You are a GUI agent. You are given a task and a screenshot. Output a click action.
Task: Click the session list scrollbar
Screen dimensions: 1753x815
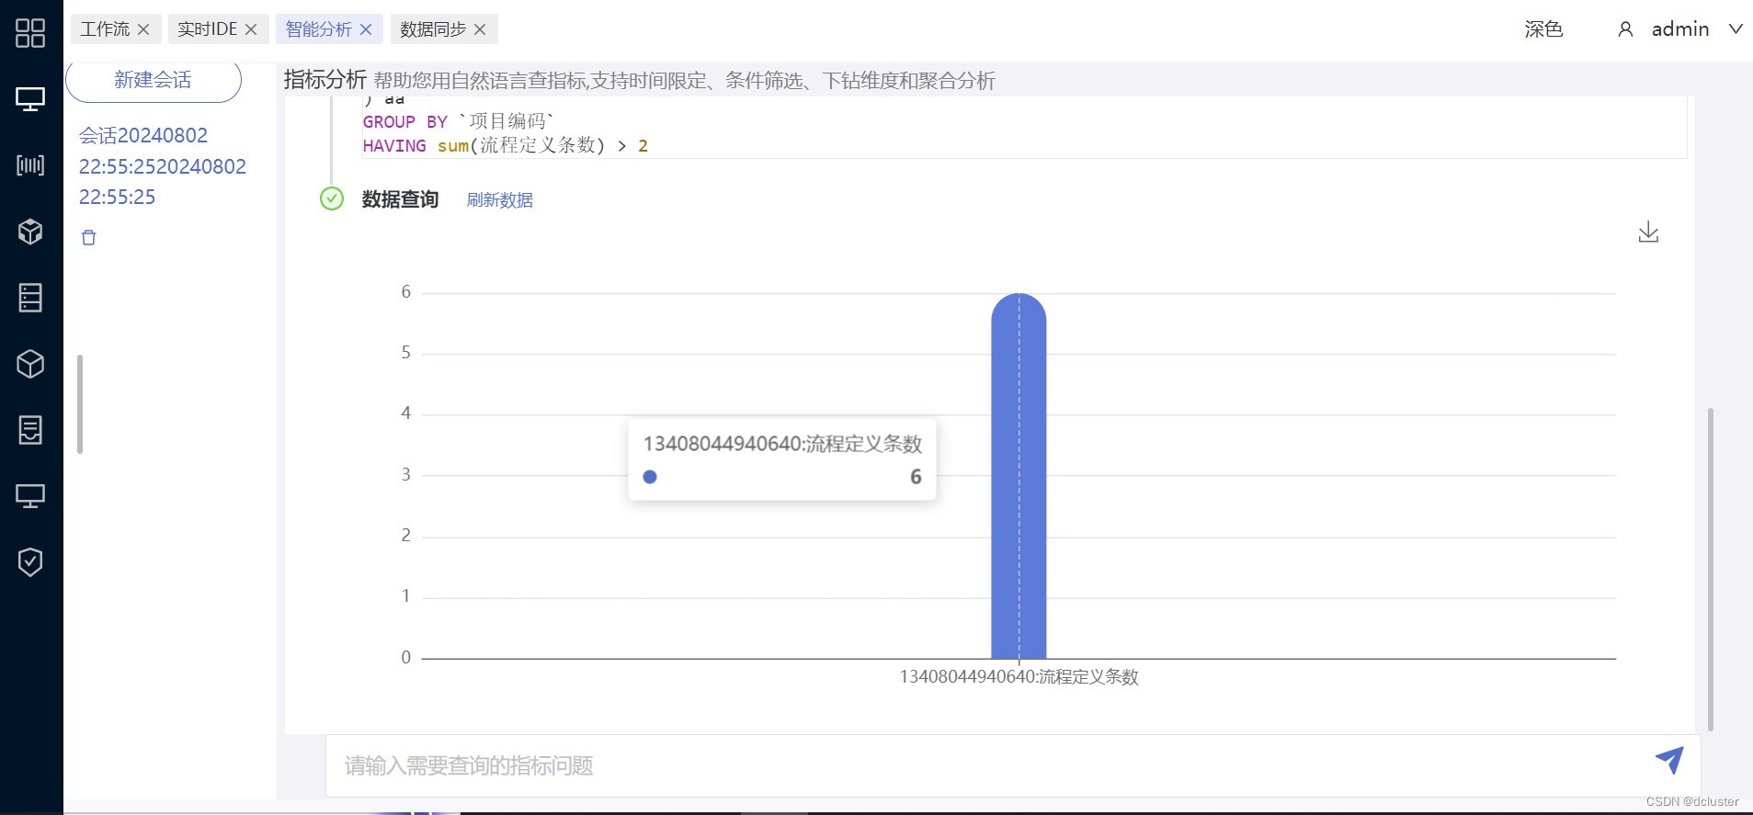(x=80, y=404)
